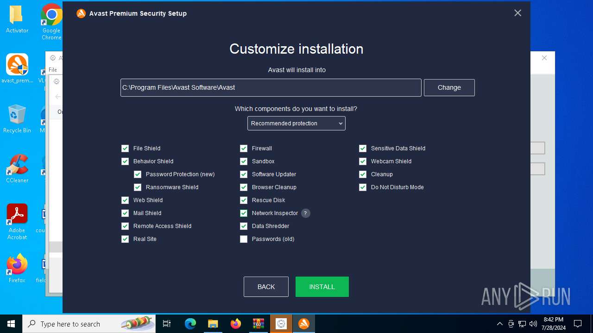Open Firefox from the taskbar
The image size is (593, 333).
pyautogui.click(x=236, y=324)
